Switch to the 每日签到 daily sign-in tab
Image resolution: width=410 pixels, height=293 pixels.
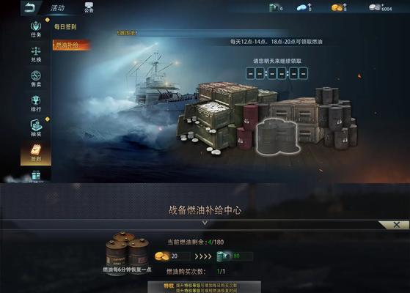click(x=65, y=26)
